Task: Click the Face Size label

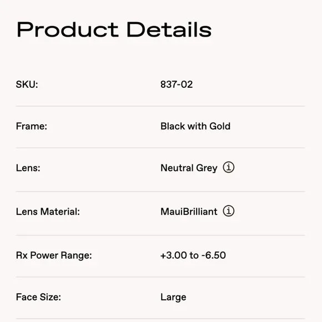Action: coord(38,297)
